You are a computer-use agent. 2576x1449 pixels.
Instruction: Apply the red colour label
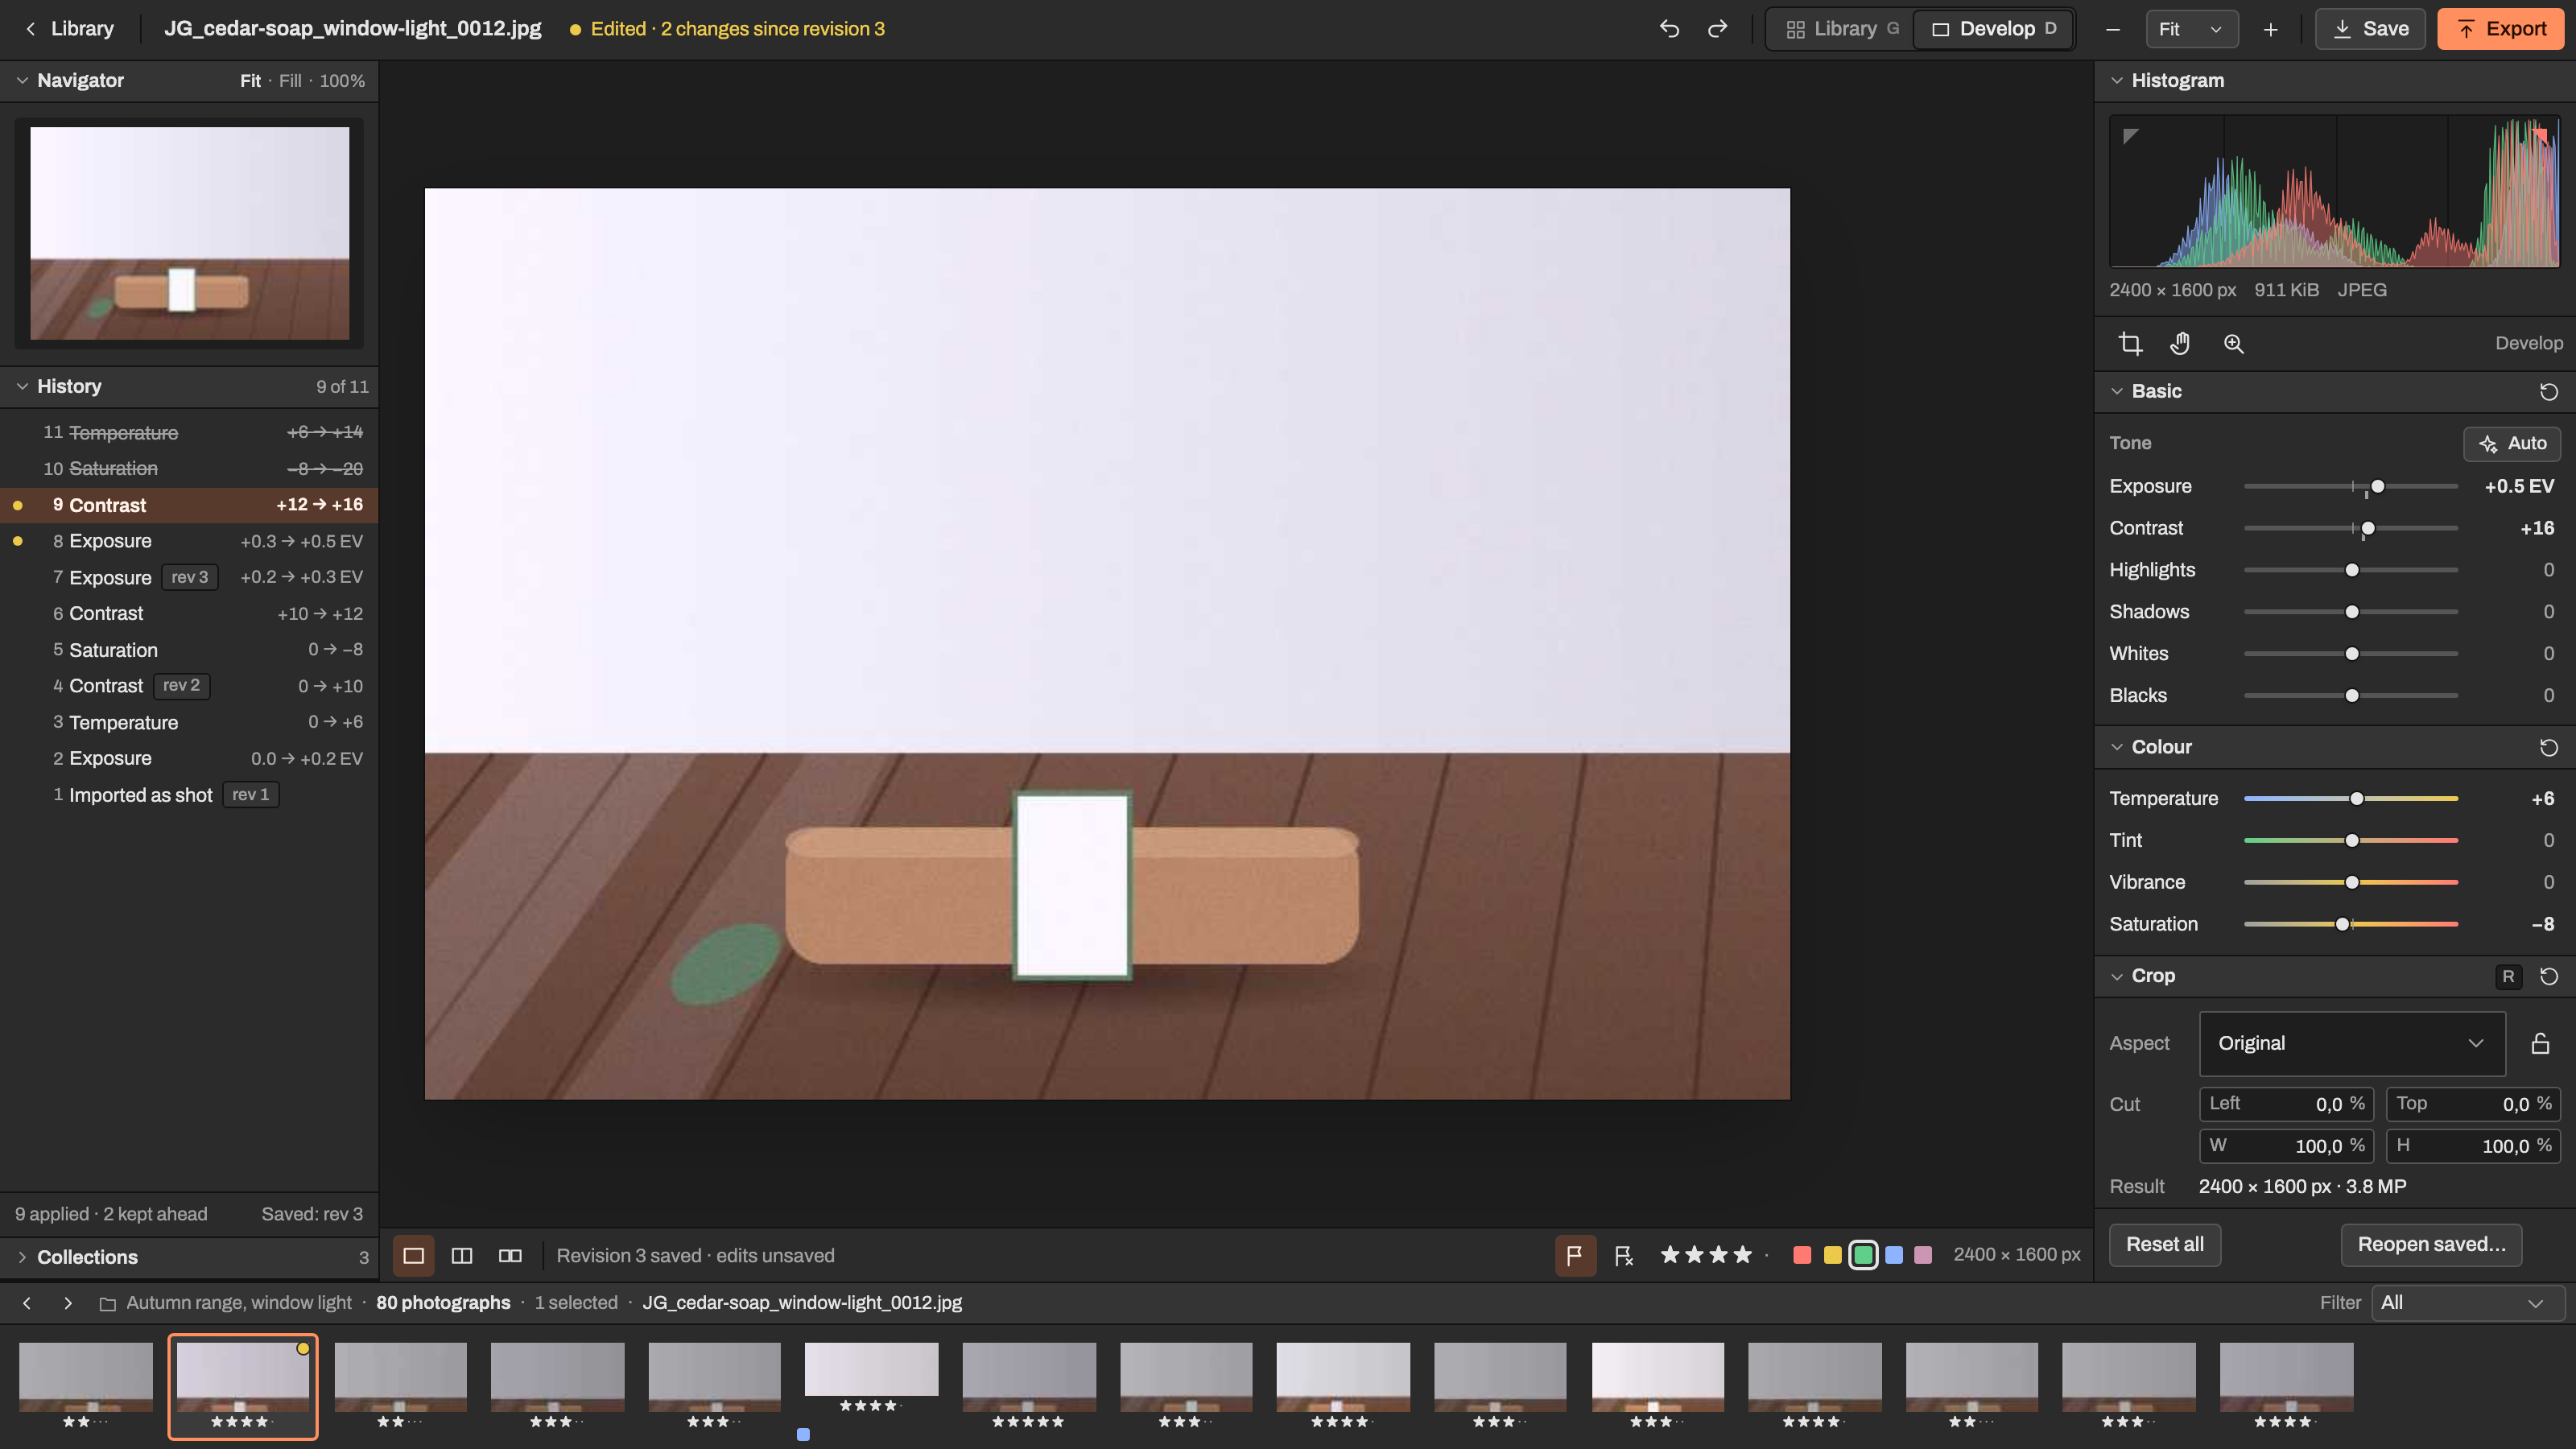1802,1254
